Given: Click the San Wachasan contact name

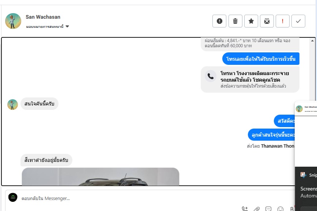Looking at the screenshot, I should (x=43, y=17).
